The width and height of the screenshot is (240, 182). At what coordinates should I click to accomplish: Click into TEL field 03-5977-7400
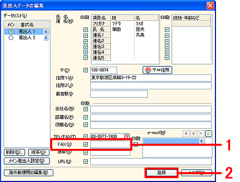click(x=107, y=136)
